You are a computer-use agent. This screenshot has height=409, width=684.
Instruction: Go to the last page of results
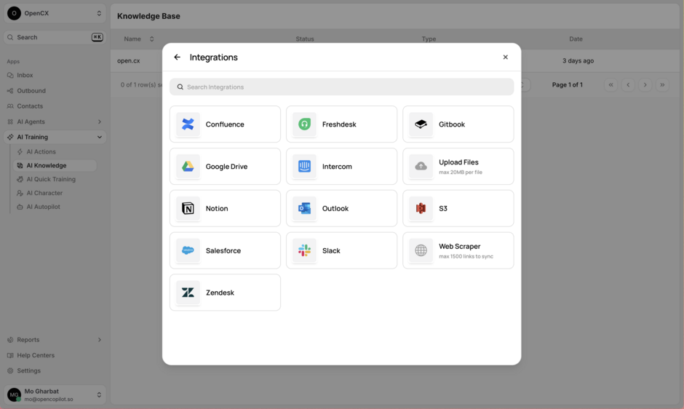[662, 84]
